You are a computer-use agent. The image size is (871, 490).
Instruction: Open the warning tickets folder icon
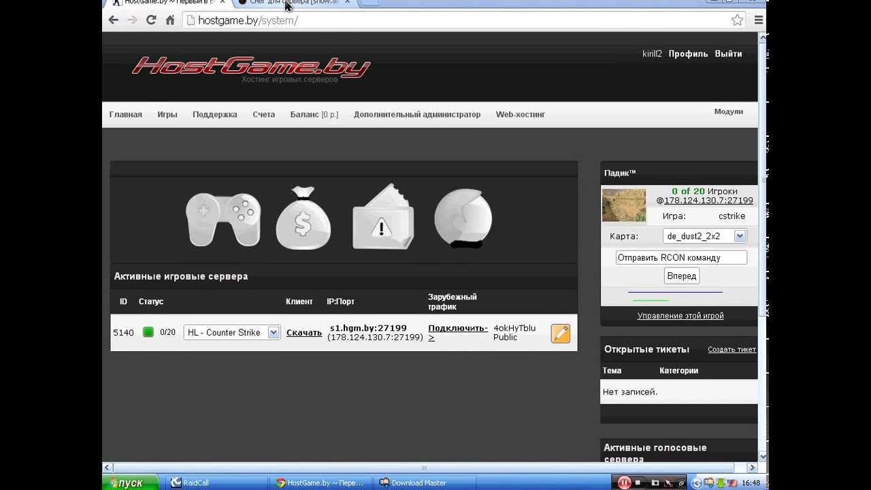(383, 216)
